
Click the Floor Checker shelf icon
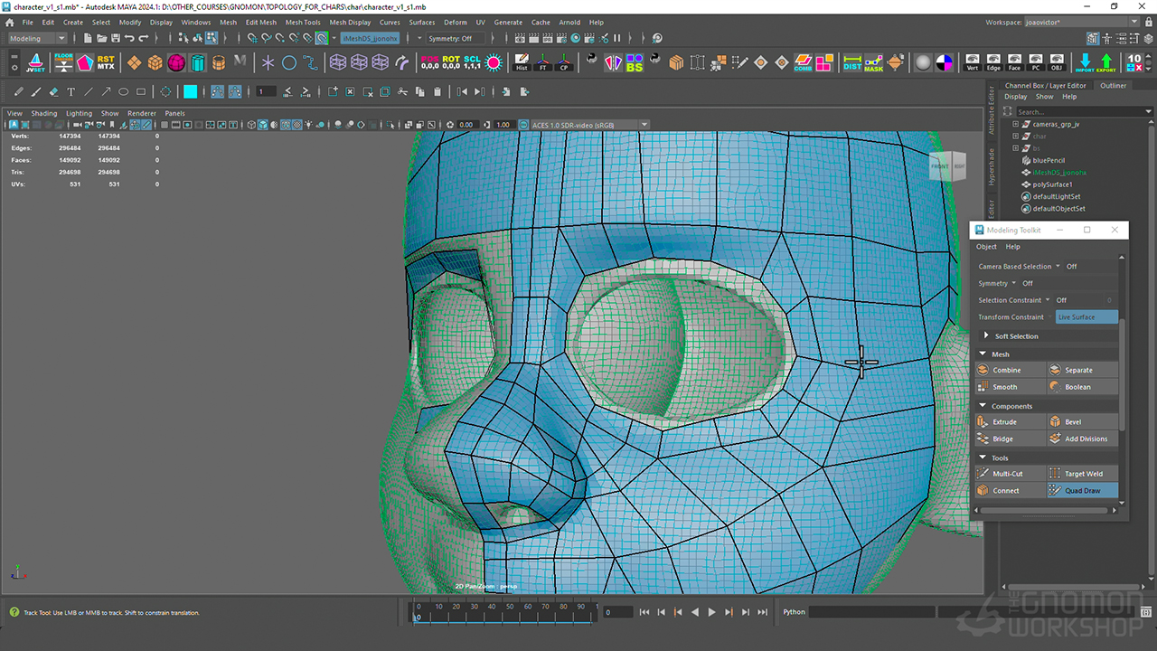pos(63,62)
